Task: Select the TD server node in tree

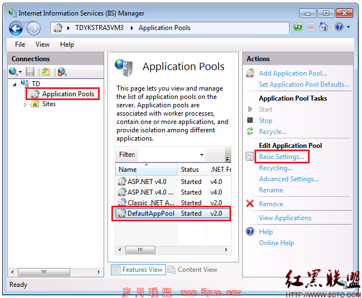Action: pyautogui.click(x=36, y=83)
